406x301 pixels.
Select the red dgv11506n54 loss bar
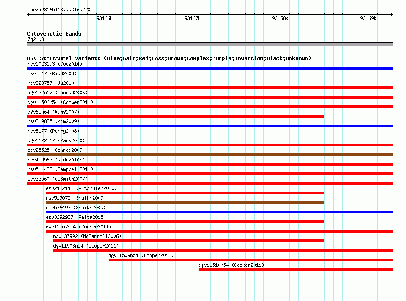pyautogui.click(x=210, y=107)
